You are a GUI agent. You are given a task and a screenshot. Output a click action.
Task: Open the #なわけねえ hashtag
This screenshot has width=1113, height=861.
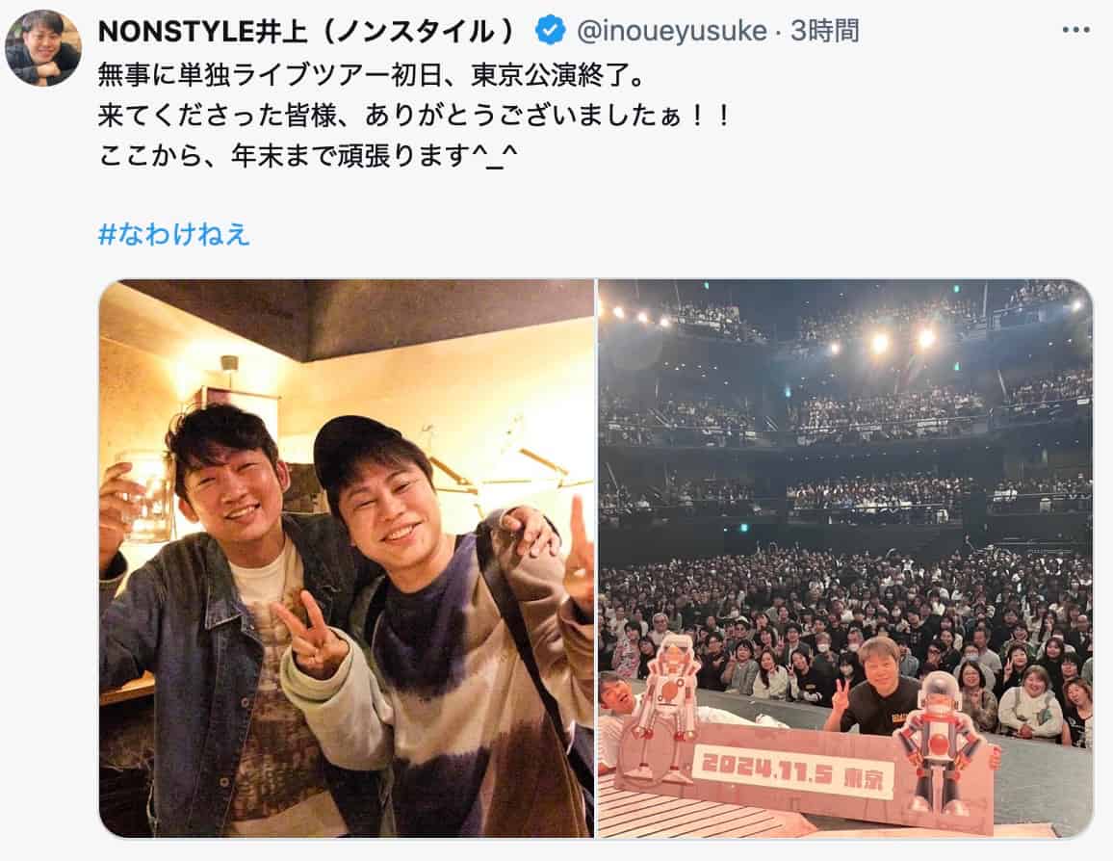click(174, 233)
